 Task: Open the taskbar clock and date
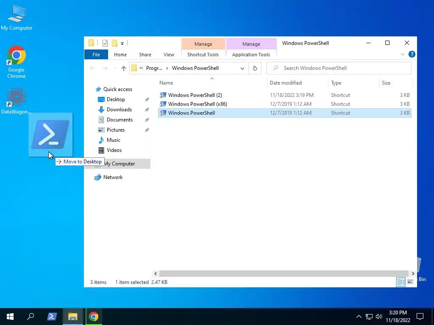point(398,317)
